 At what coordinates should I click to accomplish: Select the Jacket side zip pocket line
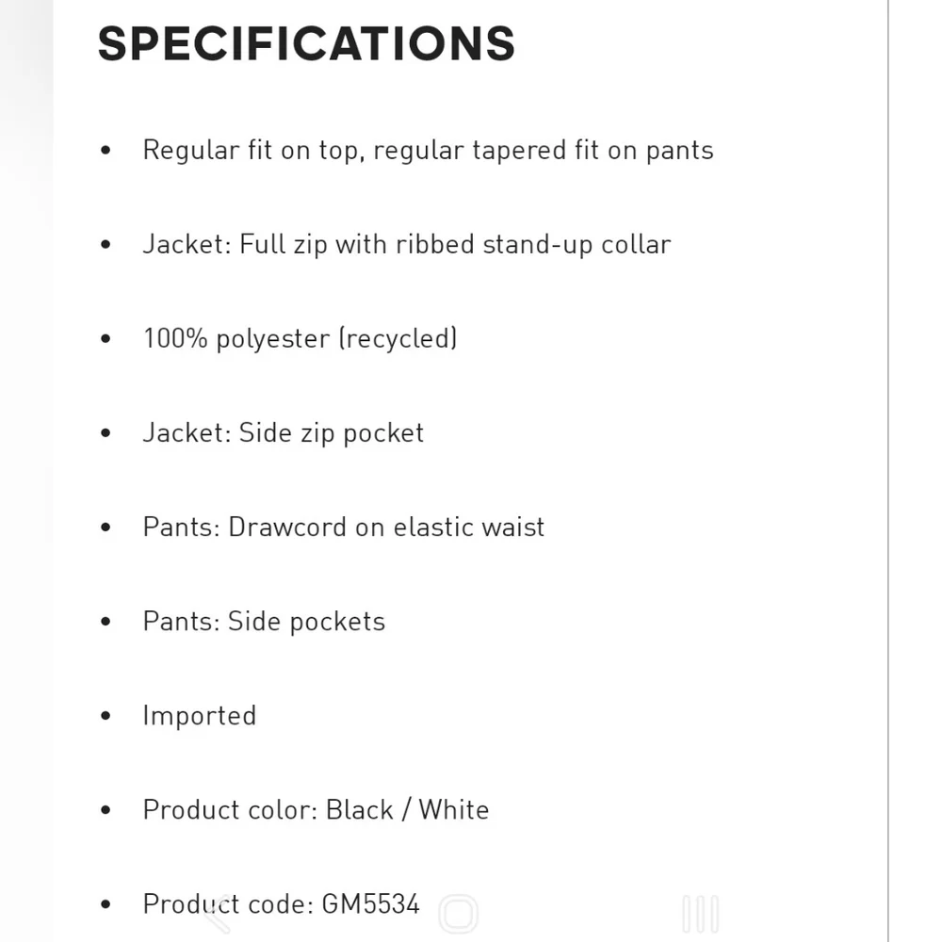pos(283,433)
